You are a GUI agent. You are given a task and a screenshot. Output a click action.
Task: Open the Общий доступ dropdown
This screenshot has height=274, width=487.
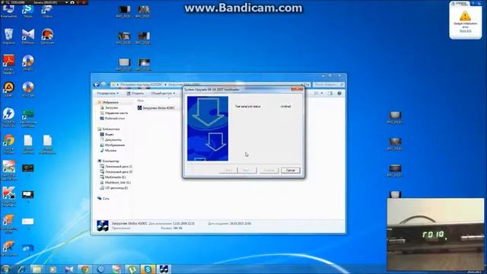tap(163, 93)
